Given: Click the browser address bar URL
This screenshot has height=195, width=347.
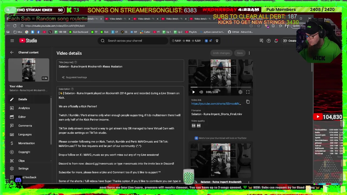Looking at the screenshot, I should point(55,26).
